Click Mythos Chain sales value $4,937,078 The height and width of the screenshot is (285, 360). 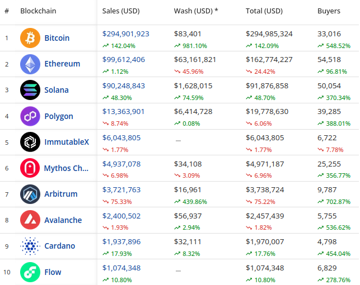121,164
